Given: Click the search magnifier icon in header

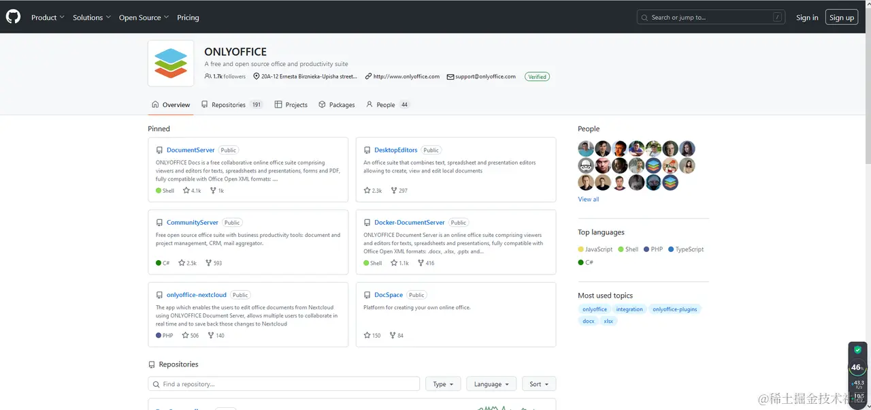Looking at the screenshot, I should click(646, 18).
